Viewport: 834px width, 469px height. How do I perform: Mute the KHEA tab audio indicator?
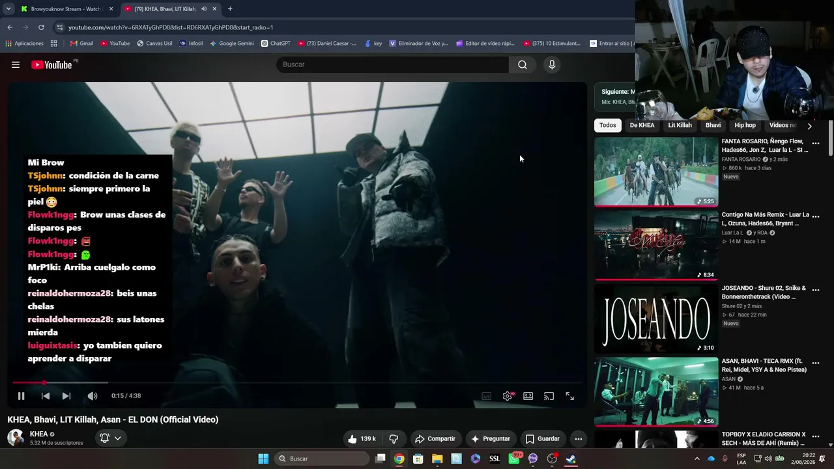(204, 9)
